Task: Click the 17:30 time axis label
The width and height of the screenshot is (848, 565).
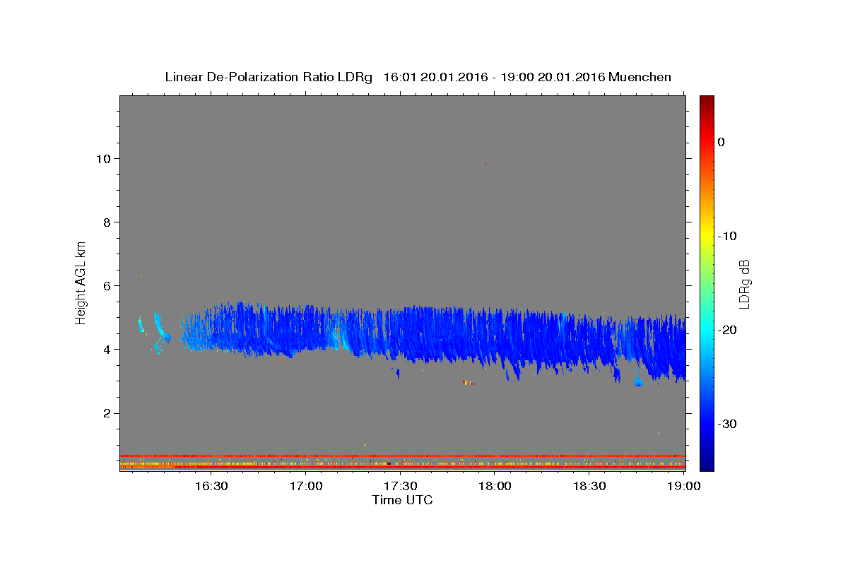Action: pyautogui.click(x=400, y=486)
